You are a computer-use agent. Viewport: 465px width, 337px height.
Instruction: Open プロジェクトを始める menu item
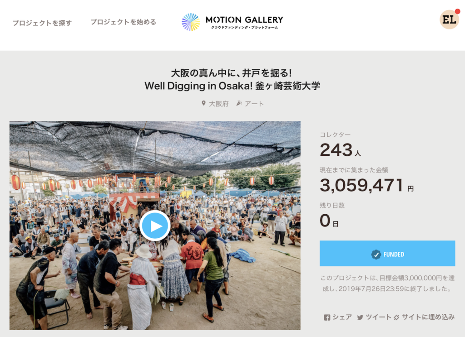coord(123,22)
